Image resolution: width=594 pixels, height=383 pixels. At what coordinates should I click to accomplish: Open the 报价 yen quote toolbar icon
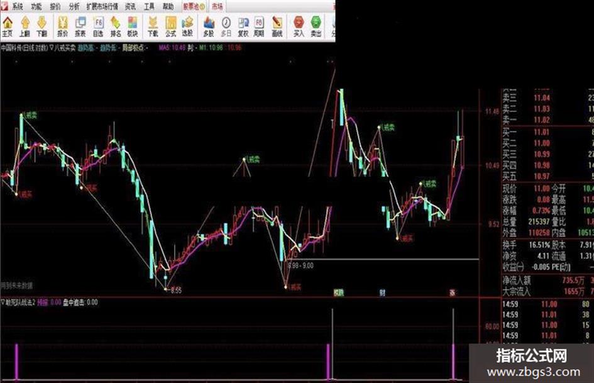tap(62, 27)
